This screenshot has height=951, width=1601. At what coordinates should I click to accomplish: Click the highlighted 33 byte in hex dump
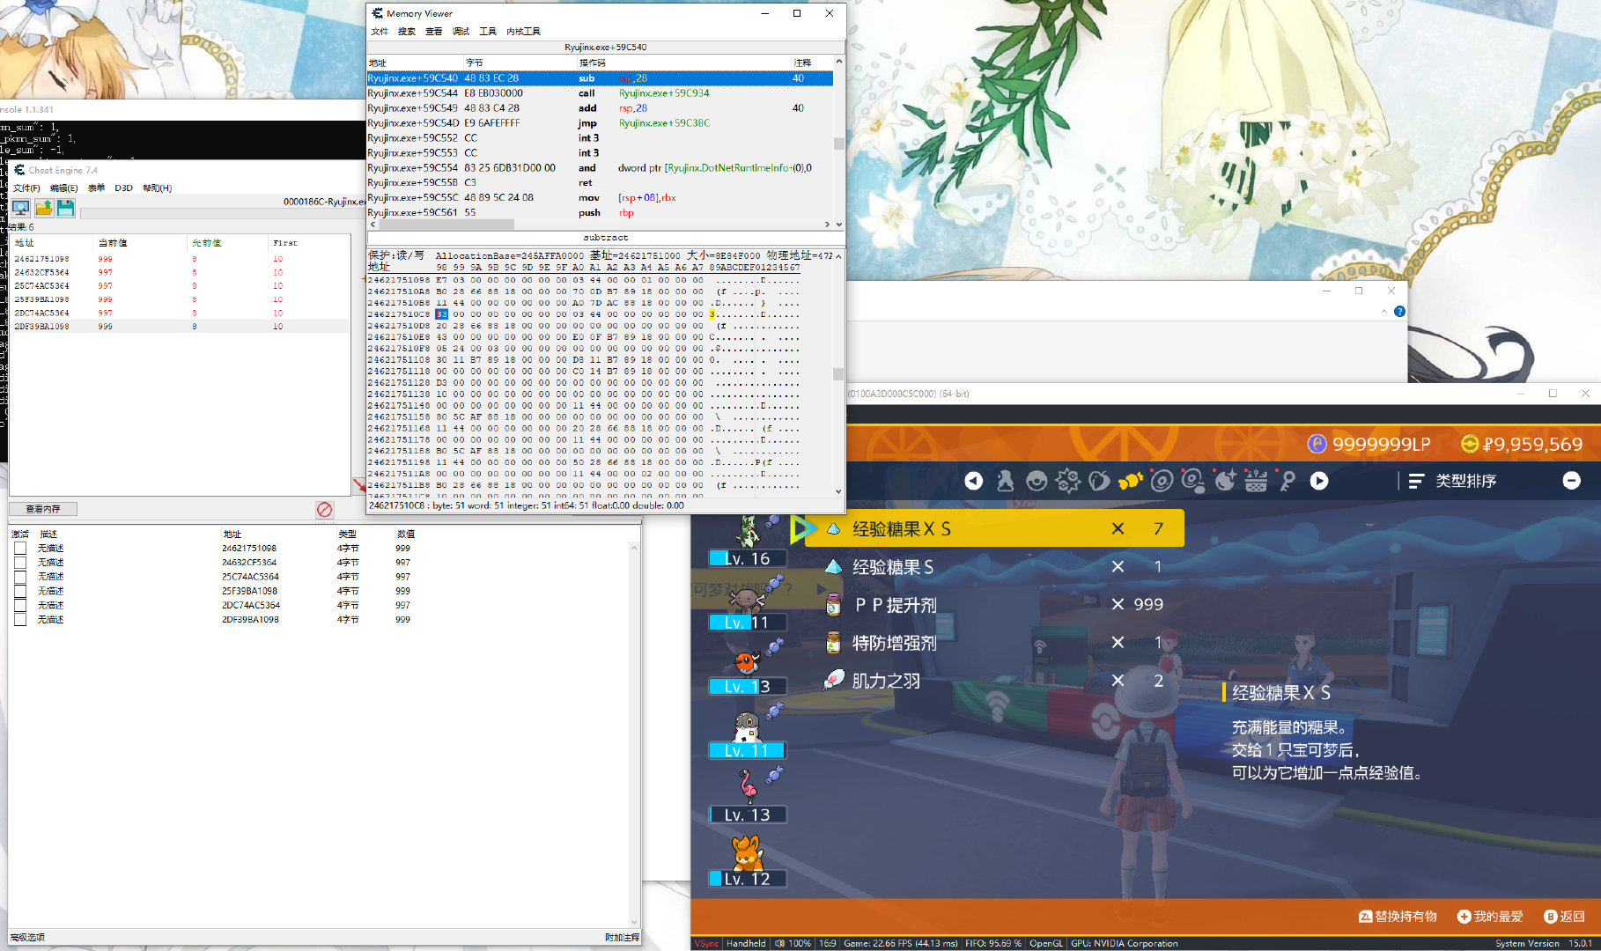pyautogui.click(x=441, y=314)
